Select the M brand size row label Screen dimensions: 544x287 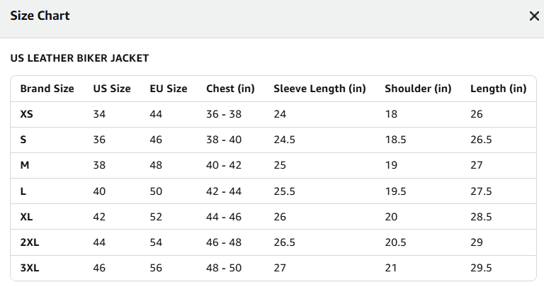coord(25,165)
